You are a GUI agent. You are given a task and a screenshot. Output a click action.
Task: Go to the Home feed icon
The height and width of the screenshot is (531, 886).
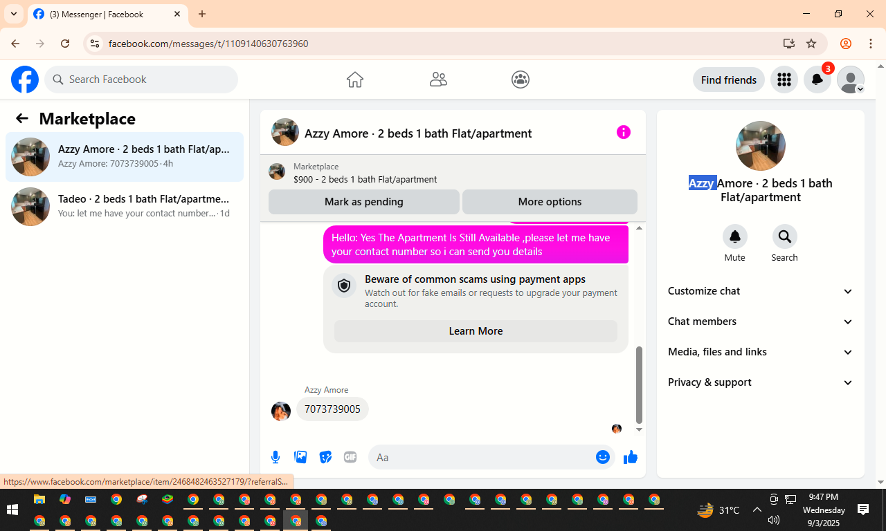click(x=354, y=80)
